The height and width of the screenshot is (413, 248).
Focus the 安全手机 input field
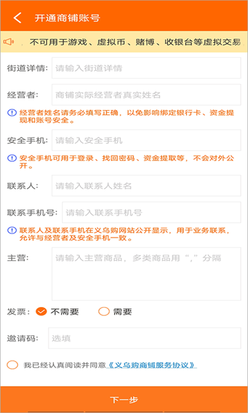pos(146,140)
